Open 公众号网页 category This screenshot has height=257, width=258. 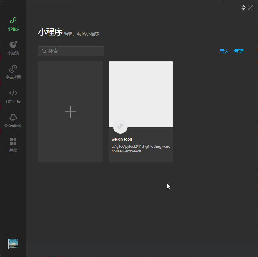[13, 121]
